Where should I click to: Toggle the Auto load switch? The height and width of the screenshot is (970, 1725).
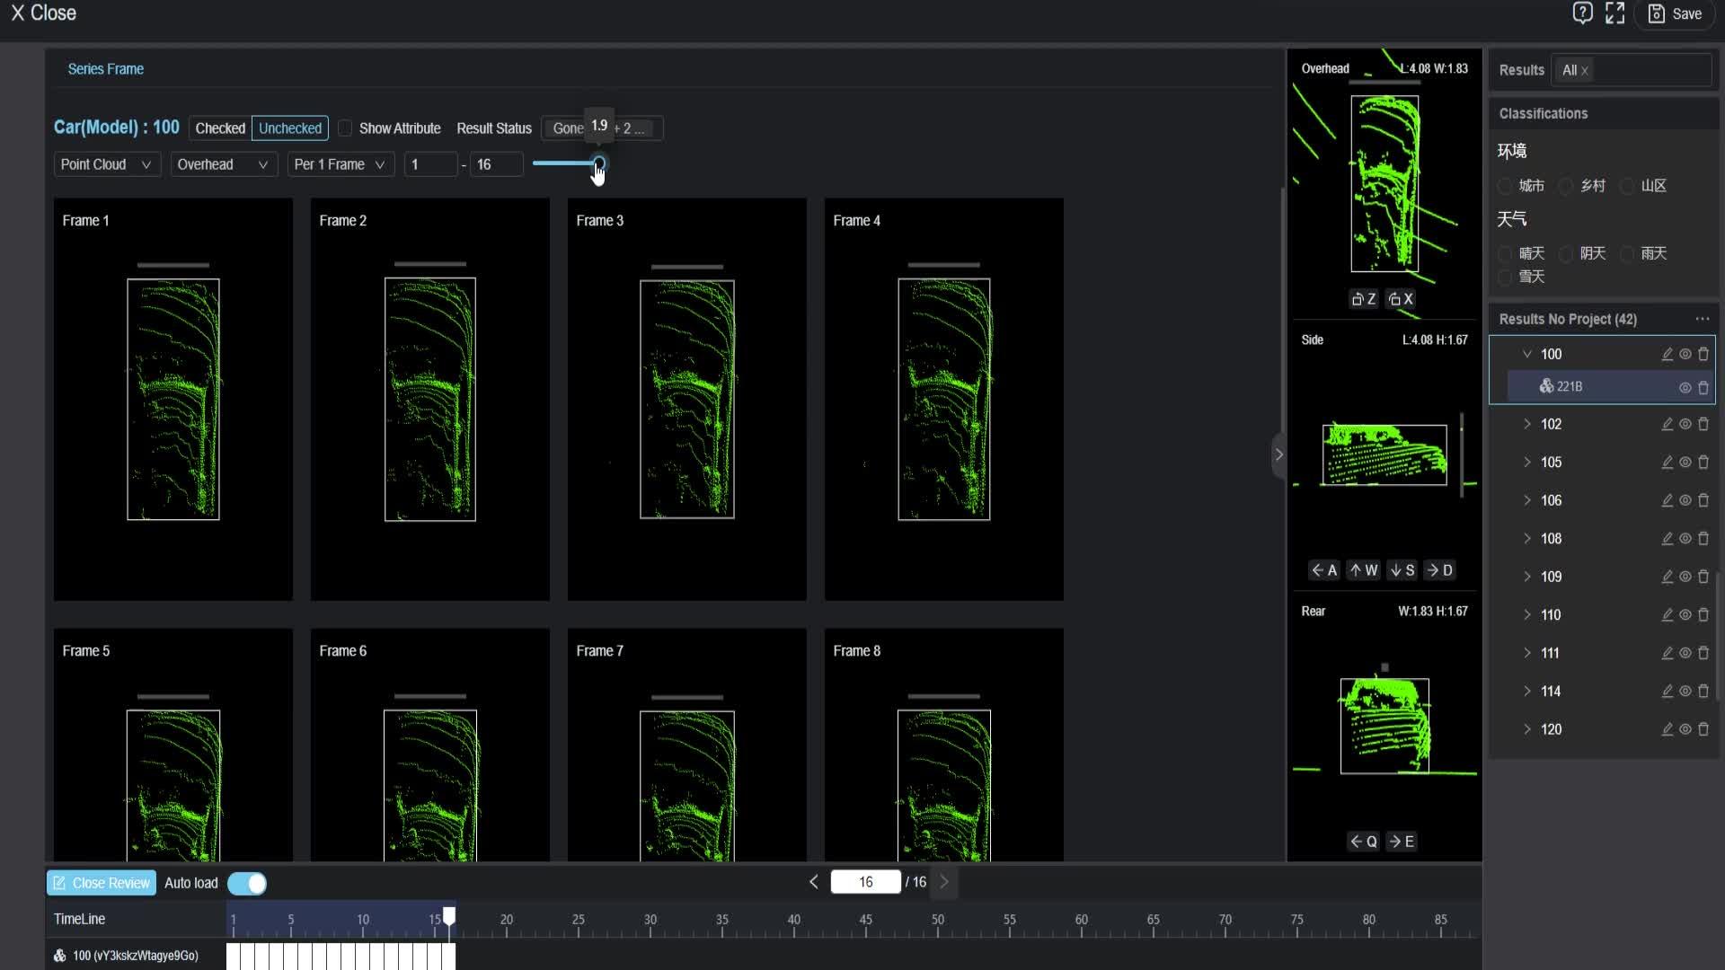point(247,884)
